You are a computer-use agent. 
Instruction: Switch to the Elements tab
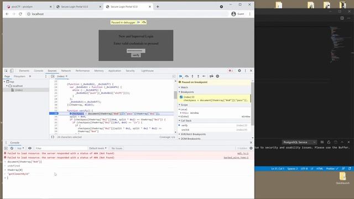click(x=24, y=71)
